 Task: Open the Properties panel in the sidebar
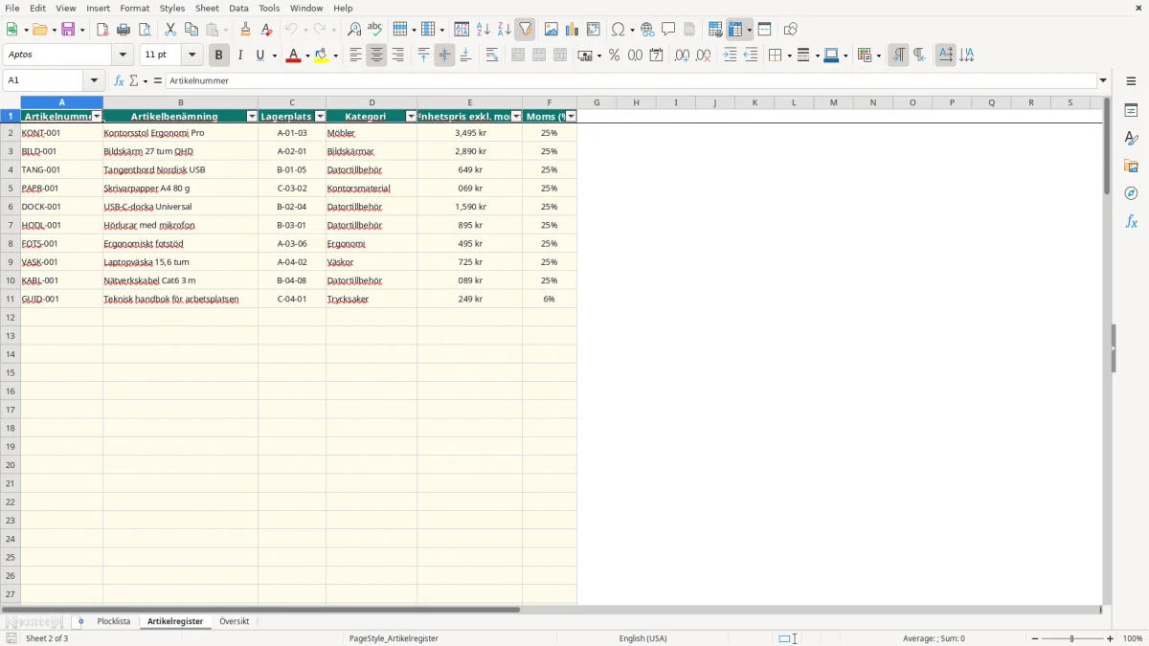pyautogui.click(x=1131, y=110)
